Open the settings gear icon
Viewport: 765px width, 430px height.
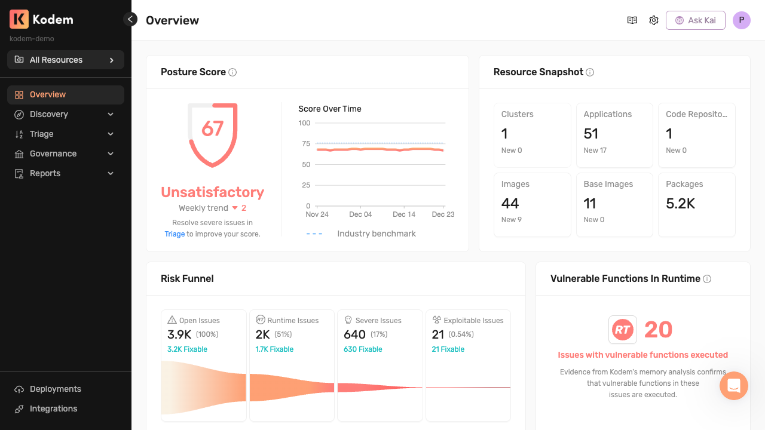coord(654,20)
